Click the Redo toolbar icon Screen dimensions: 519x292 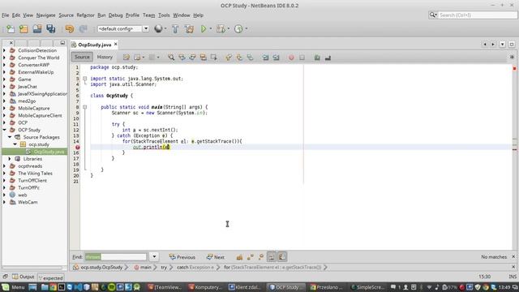tap(83, 29)
